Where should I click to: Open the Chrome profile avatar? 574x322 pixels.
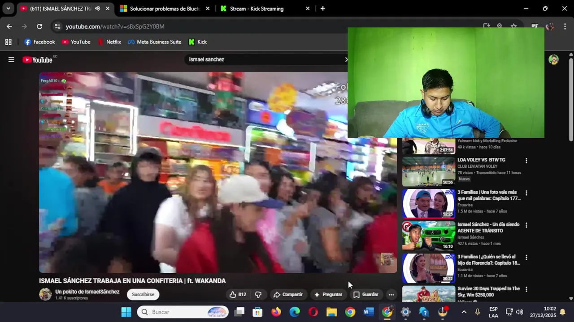tap(550, 26)
